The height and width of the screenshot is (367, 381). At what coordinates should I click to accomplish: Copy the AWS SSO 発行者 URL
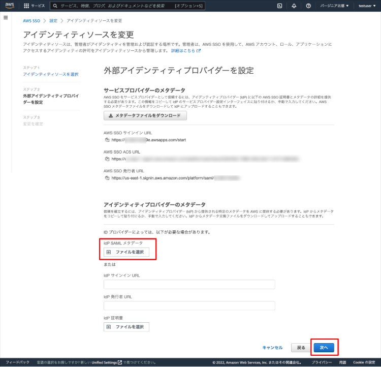click(x=107, y=178)
